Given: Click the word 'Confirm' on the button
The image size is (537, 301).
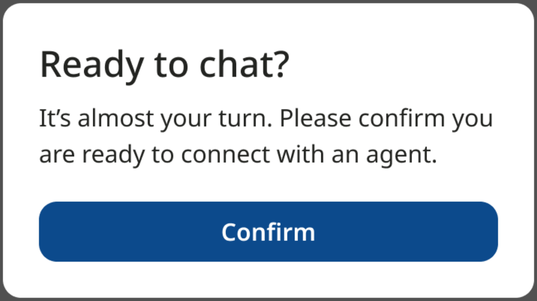Looking at the screenshot, I should pos(268,232).
